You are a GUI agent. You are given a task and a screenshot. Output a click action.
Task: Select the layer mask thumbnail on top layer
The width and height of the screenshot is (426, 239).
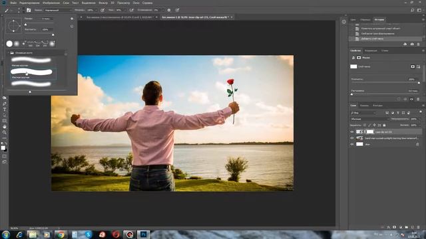pos(370,132)
